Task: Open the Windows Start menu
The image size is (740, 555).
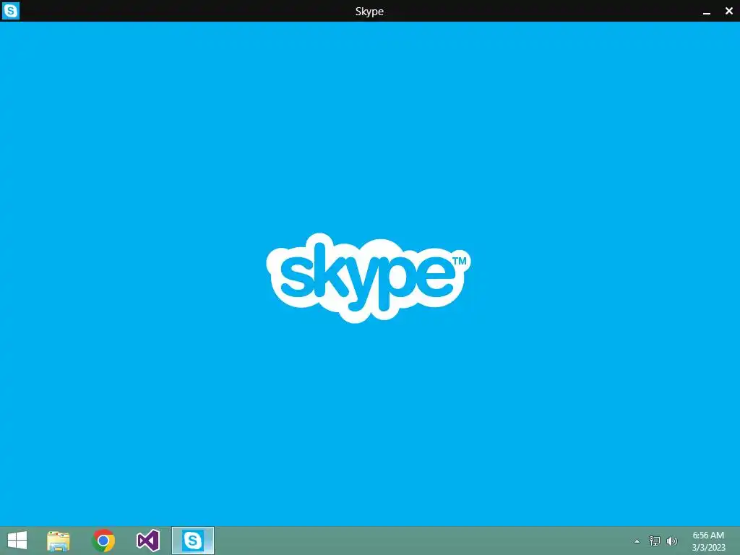Action: click(x=17, y=541)
